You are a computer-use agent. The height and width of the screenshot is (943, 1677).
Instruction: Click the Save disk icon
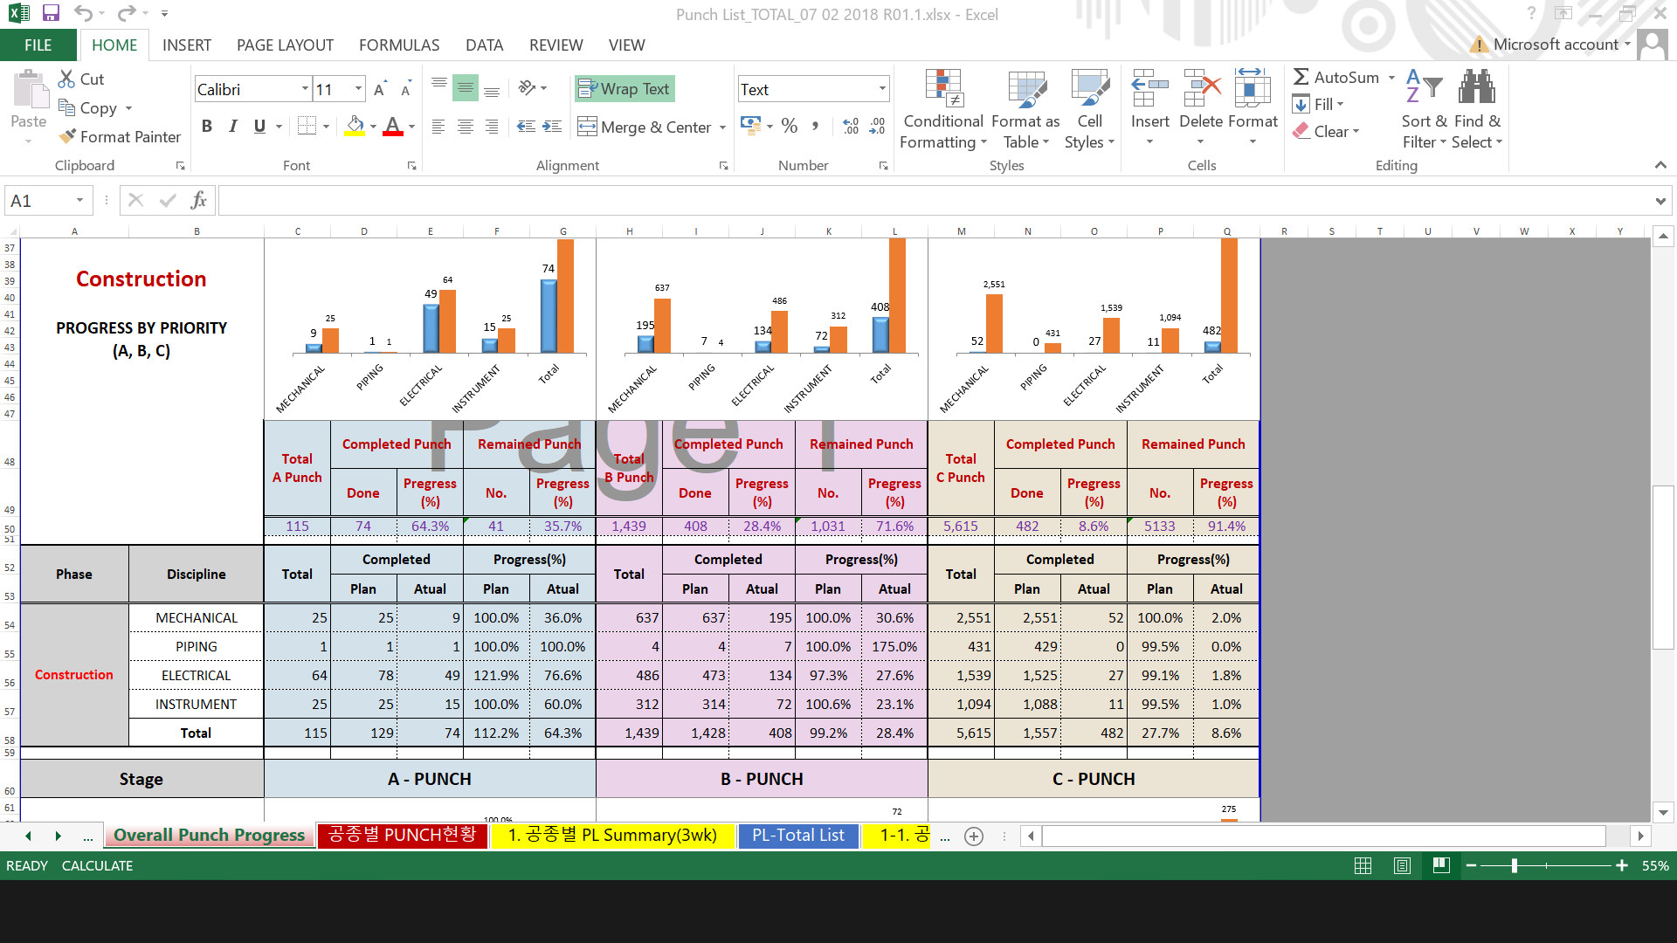click(51, 13)
